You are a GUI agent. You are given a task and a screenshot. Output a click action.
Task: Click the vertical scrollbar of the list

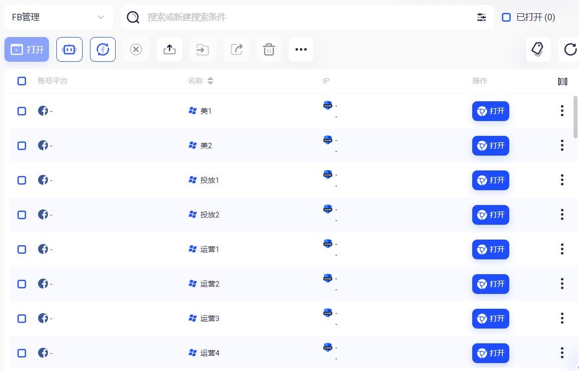coord(575,117)
